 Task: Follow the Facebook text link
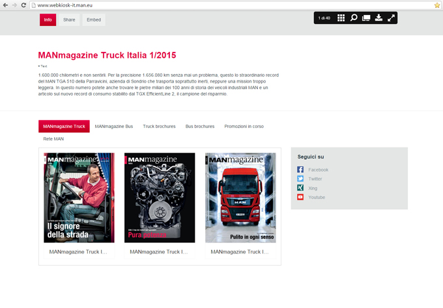point(318,170)
